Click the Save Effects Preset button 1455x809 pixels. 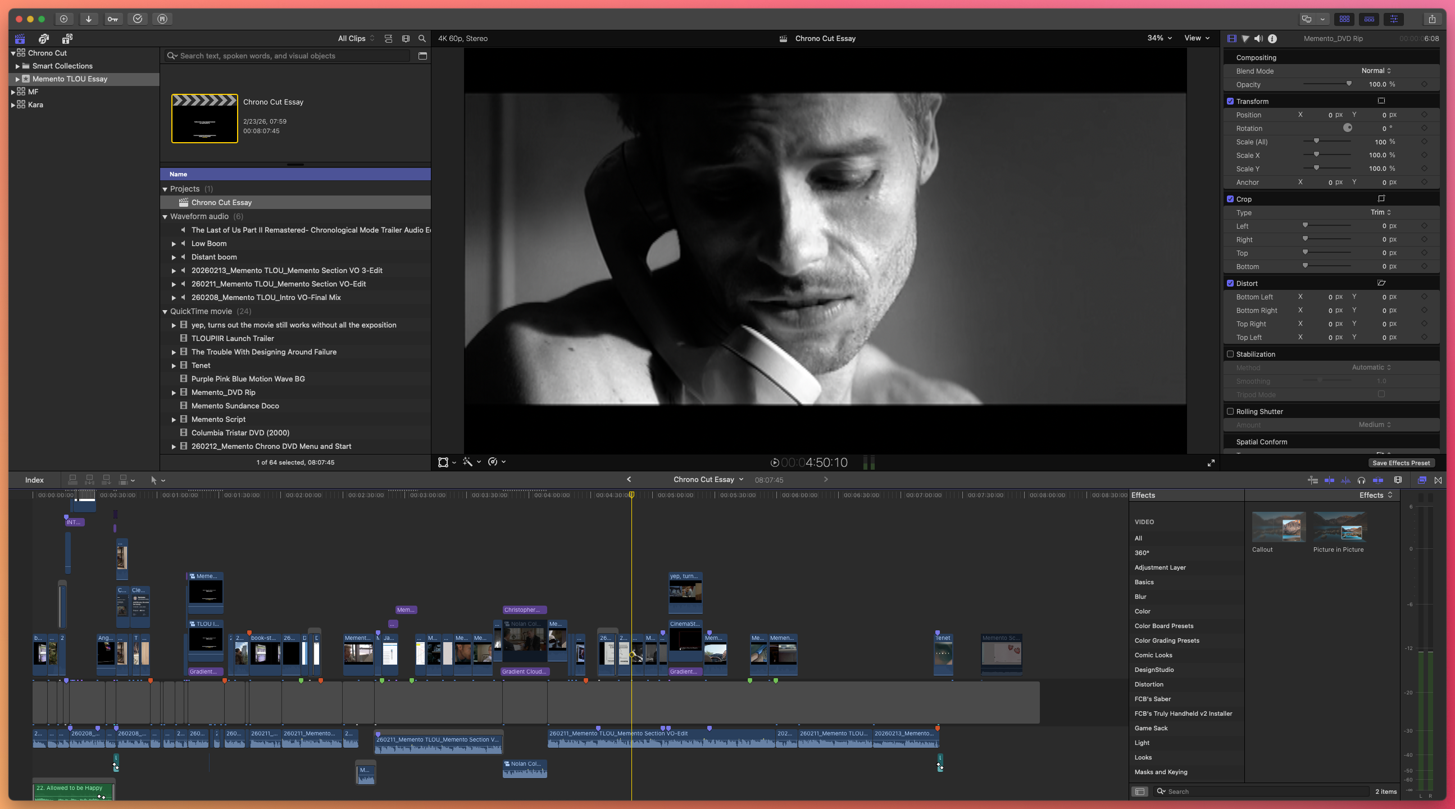pos(1401,463)
